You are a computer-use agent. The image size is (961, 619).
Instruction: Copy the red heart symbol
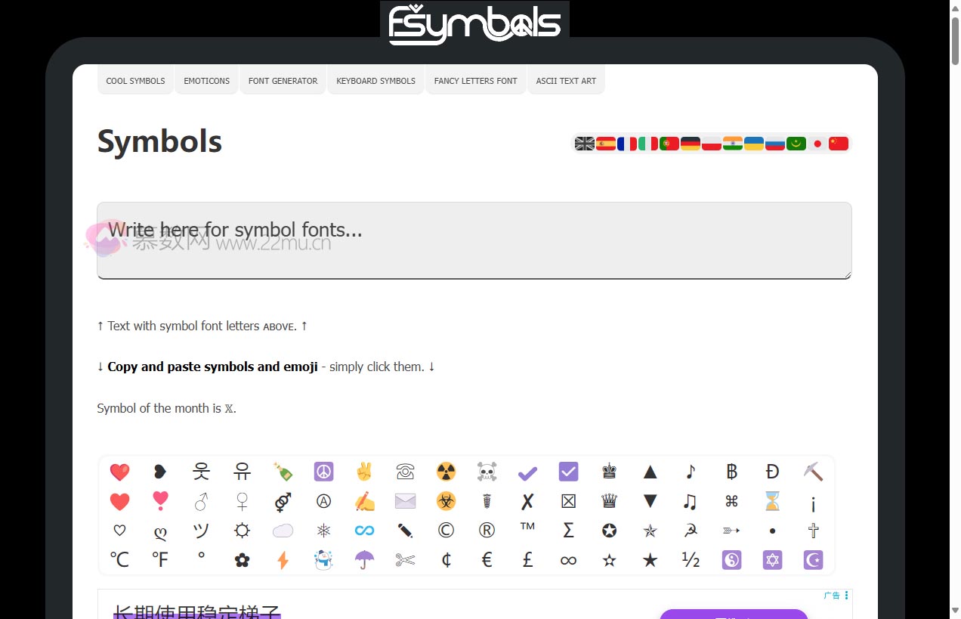(x=119, y=472)
